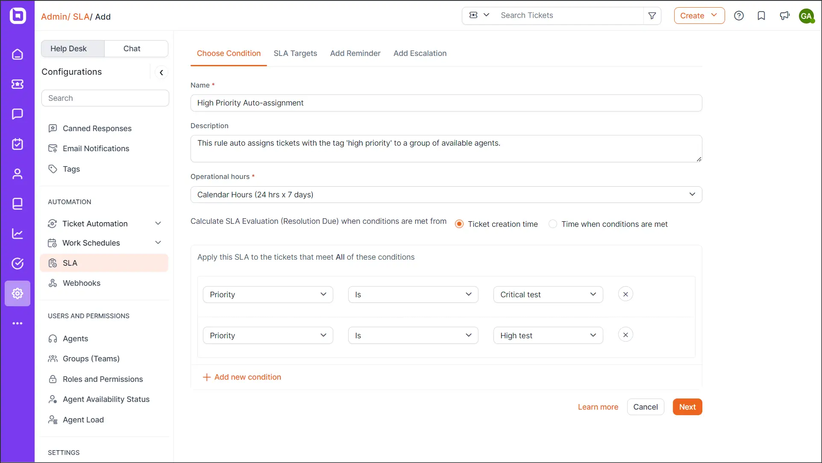Viewport: 822px width, 463px height.
Task: Open the Chat section in the sidebar
Action: (x=18, y=114)
